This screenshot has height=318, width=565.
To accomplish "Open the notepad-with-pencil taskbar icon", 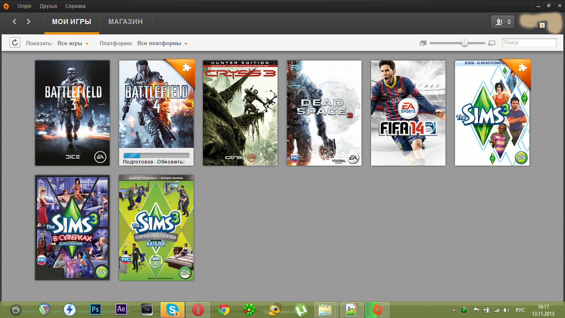I will 352,310.
